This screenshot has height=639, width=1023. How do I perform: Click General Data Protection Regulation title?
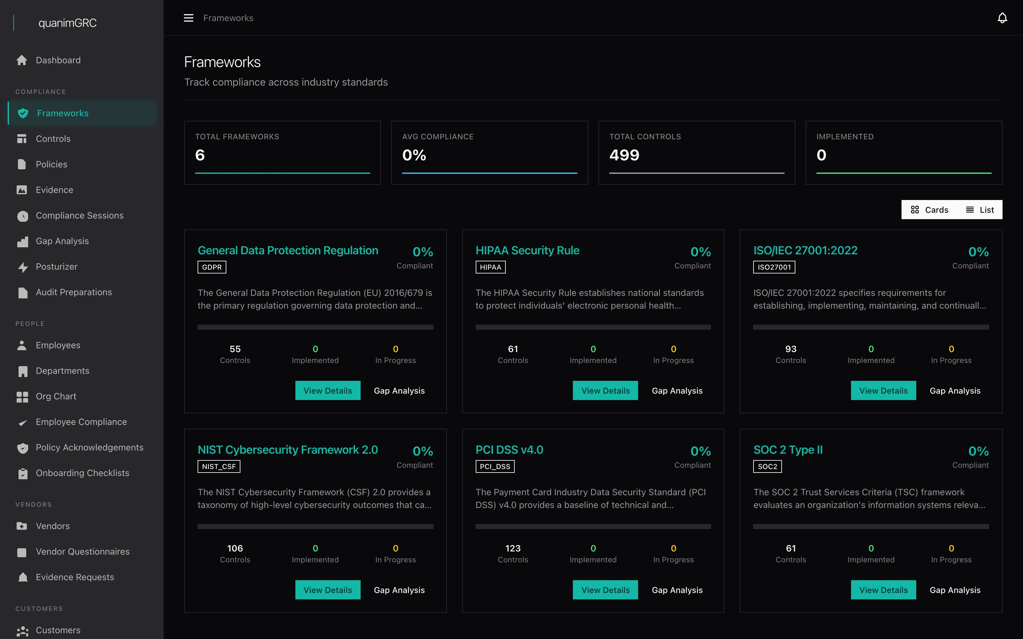click(x=288, y=250)
